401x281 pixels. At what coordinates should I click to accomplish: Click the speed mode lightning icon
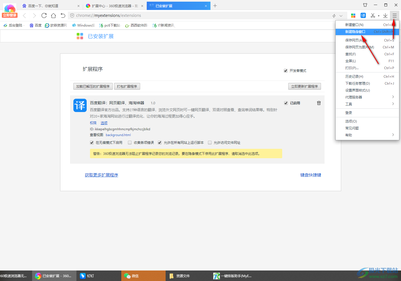[x=334, y=16]
